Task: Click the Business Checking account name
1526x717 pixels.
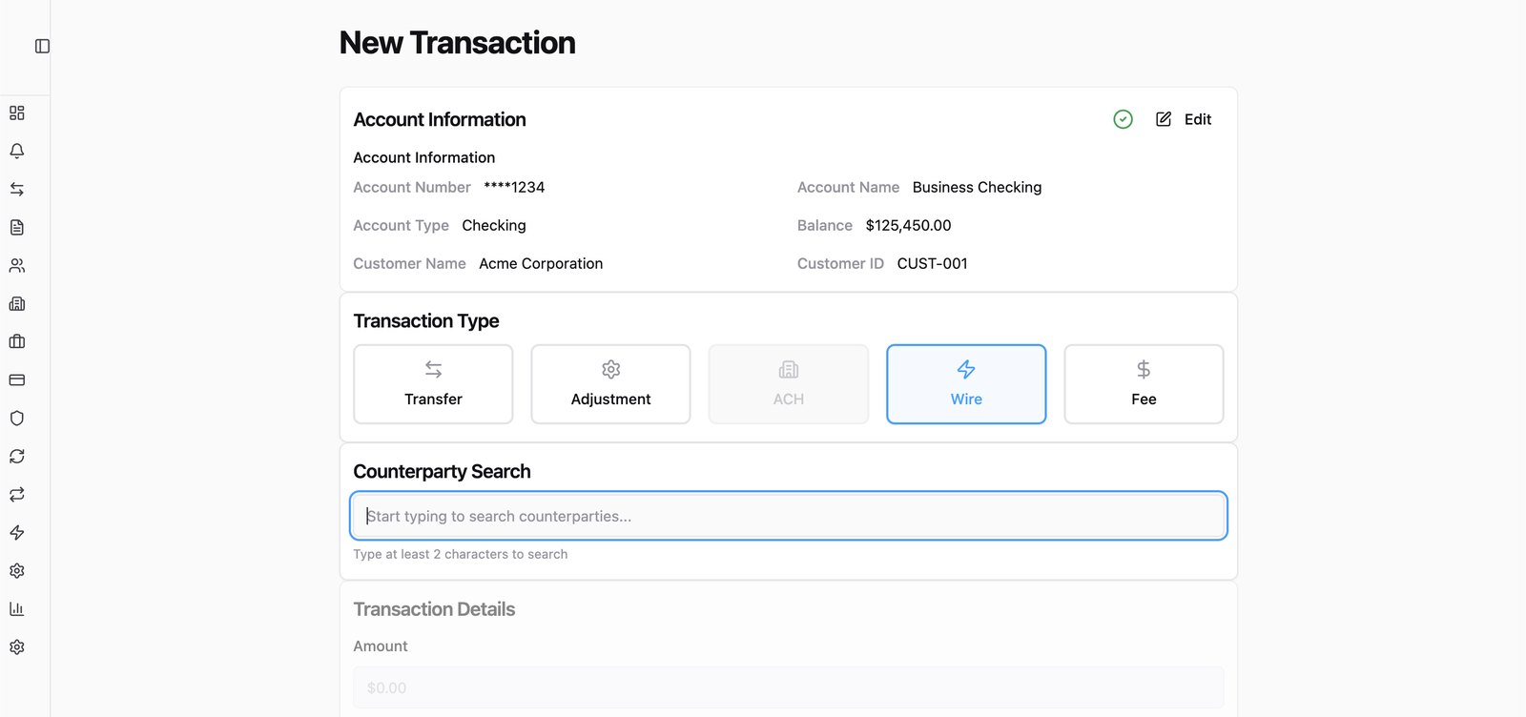Action: [977, 187]
